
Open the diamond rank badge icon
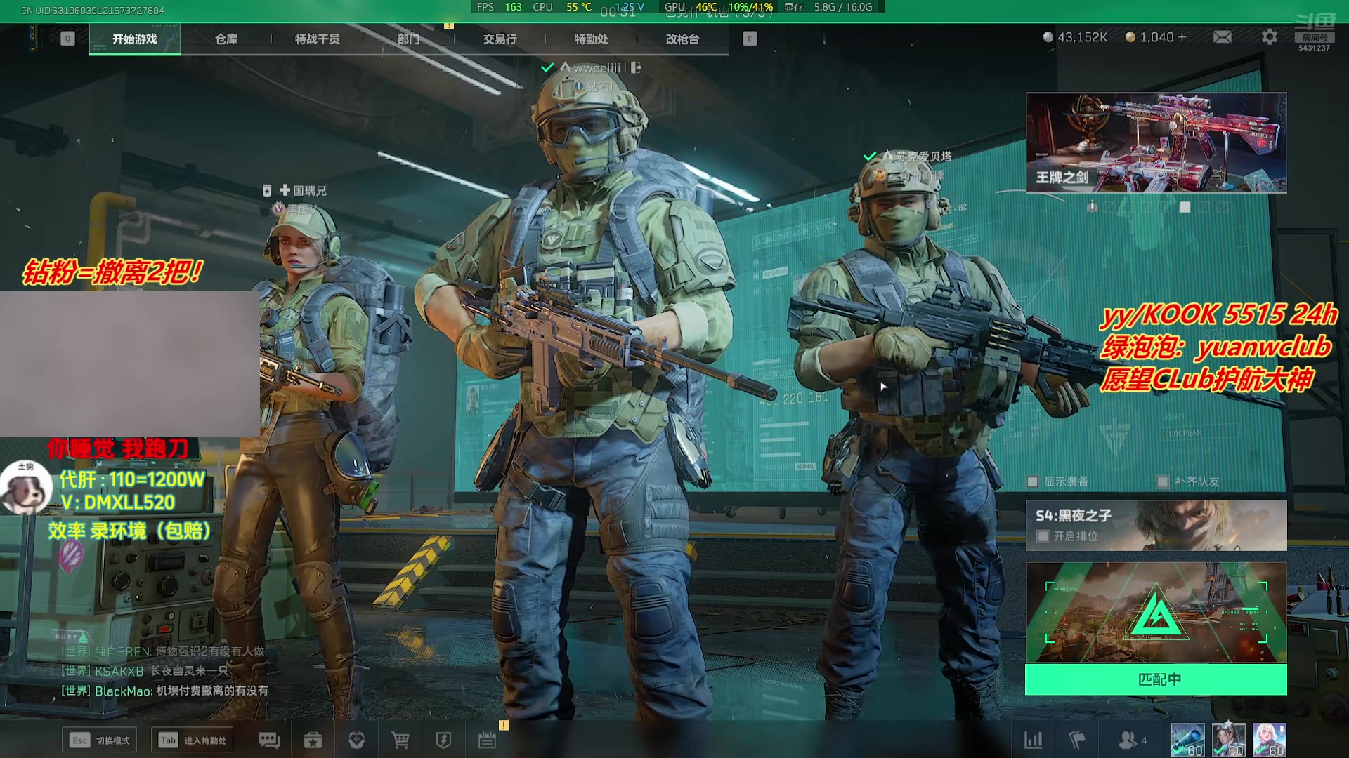coord(356,740)
